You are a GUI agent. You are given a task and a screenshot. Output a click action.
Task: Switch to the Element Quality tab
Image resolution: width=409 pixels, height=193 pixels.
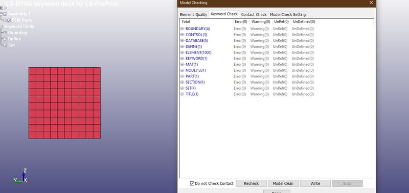[193, 15]
